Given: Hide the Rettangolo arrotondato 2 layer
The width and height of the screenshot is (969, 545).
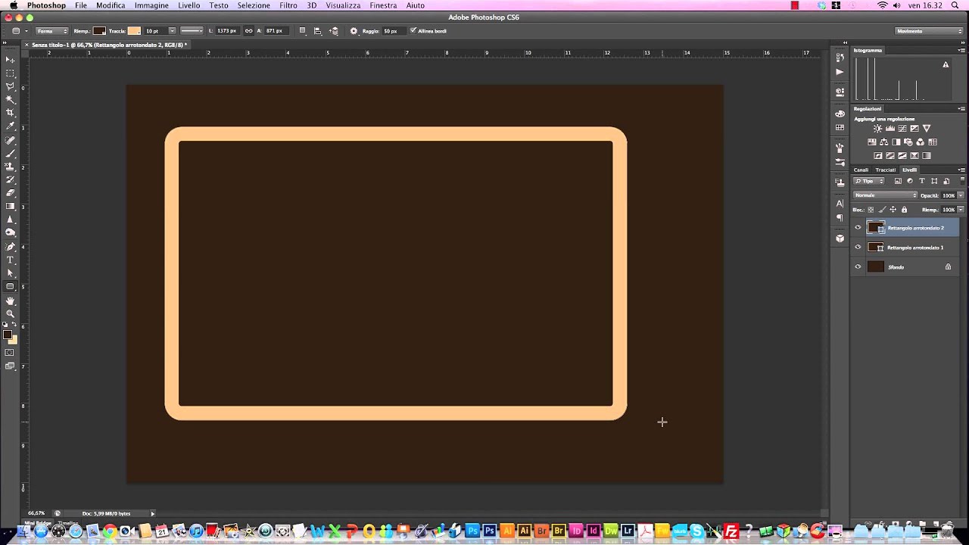Looking at the screenshot, I should [x=858, y=227].
